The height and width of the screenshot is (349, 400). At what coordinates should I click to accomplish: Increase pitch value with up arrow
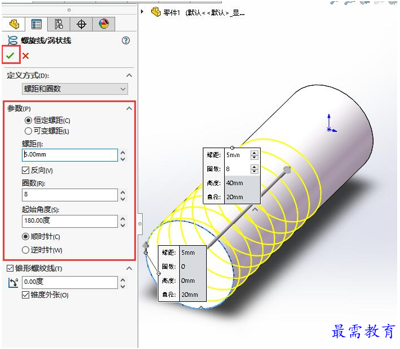(123, 153)
